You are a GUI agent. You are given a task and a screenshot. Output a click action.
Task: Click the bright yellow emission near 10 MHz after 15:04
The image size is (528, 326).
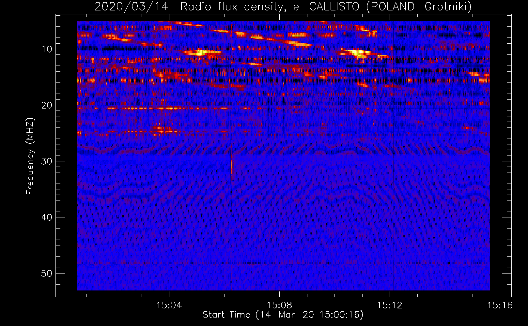pos(202,52)
